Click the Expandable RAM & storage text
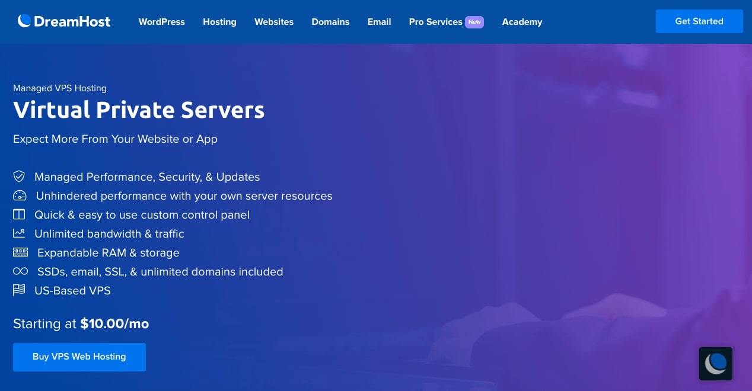752x391 pixels. pyautogui.click(x=108, y=253)
